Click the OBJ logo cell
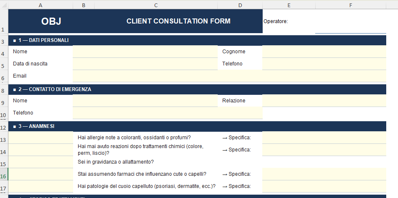 coord(51,21)
